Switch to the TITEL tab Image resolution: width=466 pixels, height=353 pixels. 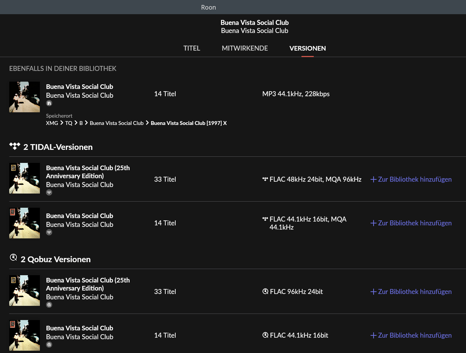[192, 48]
